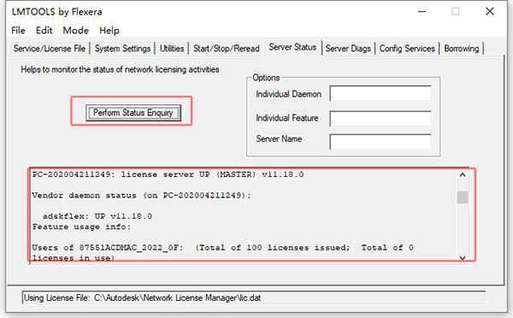Select the Server Status tab
513x318 pixels.
pos(292,47)
